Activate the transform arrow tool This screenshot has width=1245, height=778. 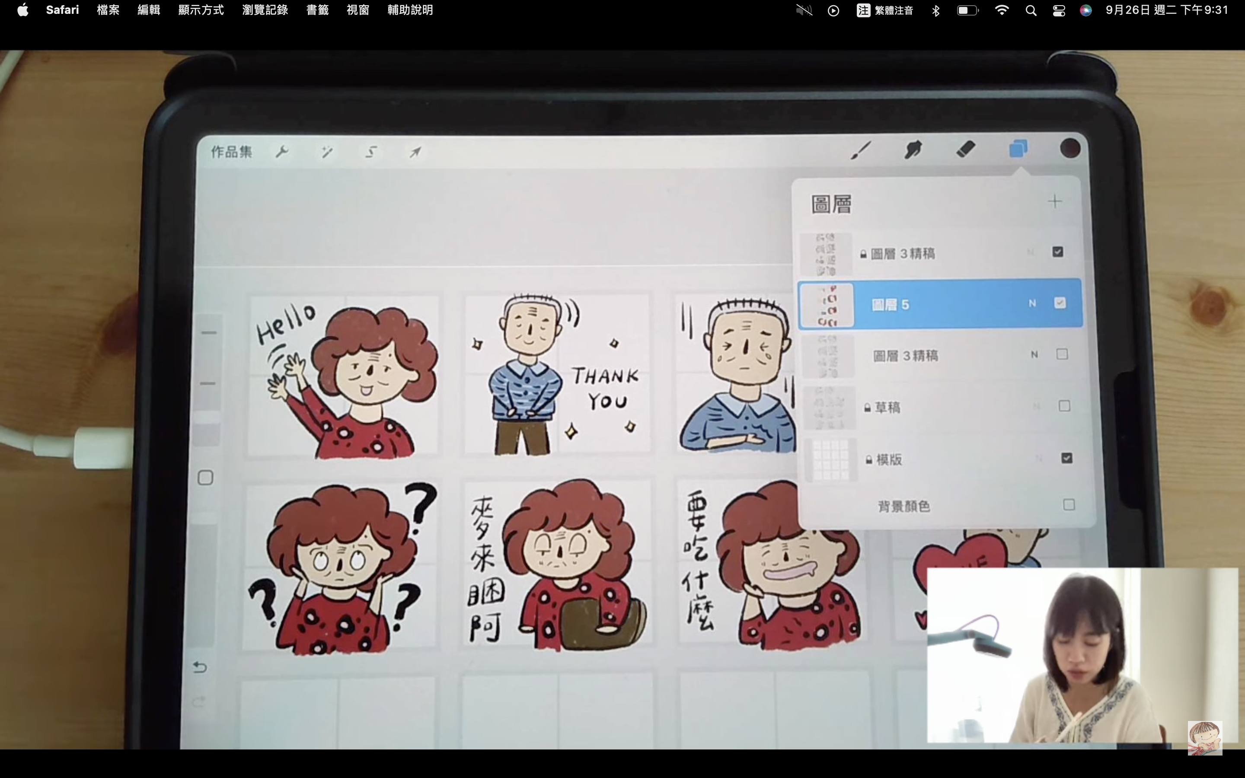tap(415, 152)
